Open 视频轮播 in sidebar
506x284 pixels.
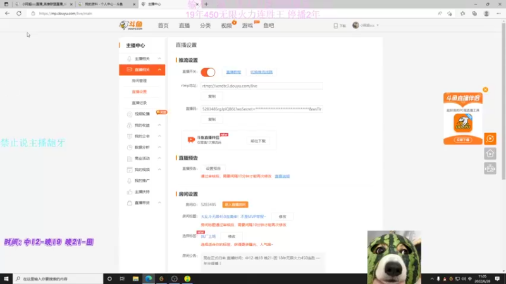tap(142, 114)
